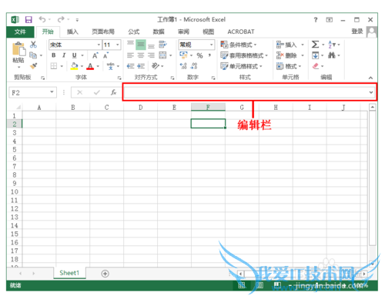This screenshot has width=385, height=299.
Task: Toggle middle vertical alignment
Action: [x=141, y=45]
